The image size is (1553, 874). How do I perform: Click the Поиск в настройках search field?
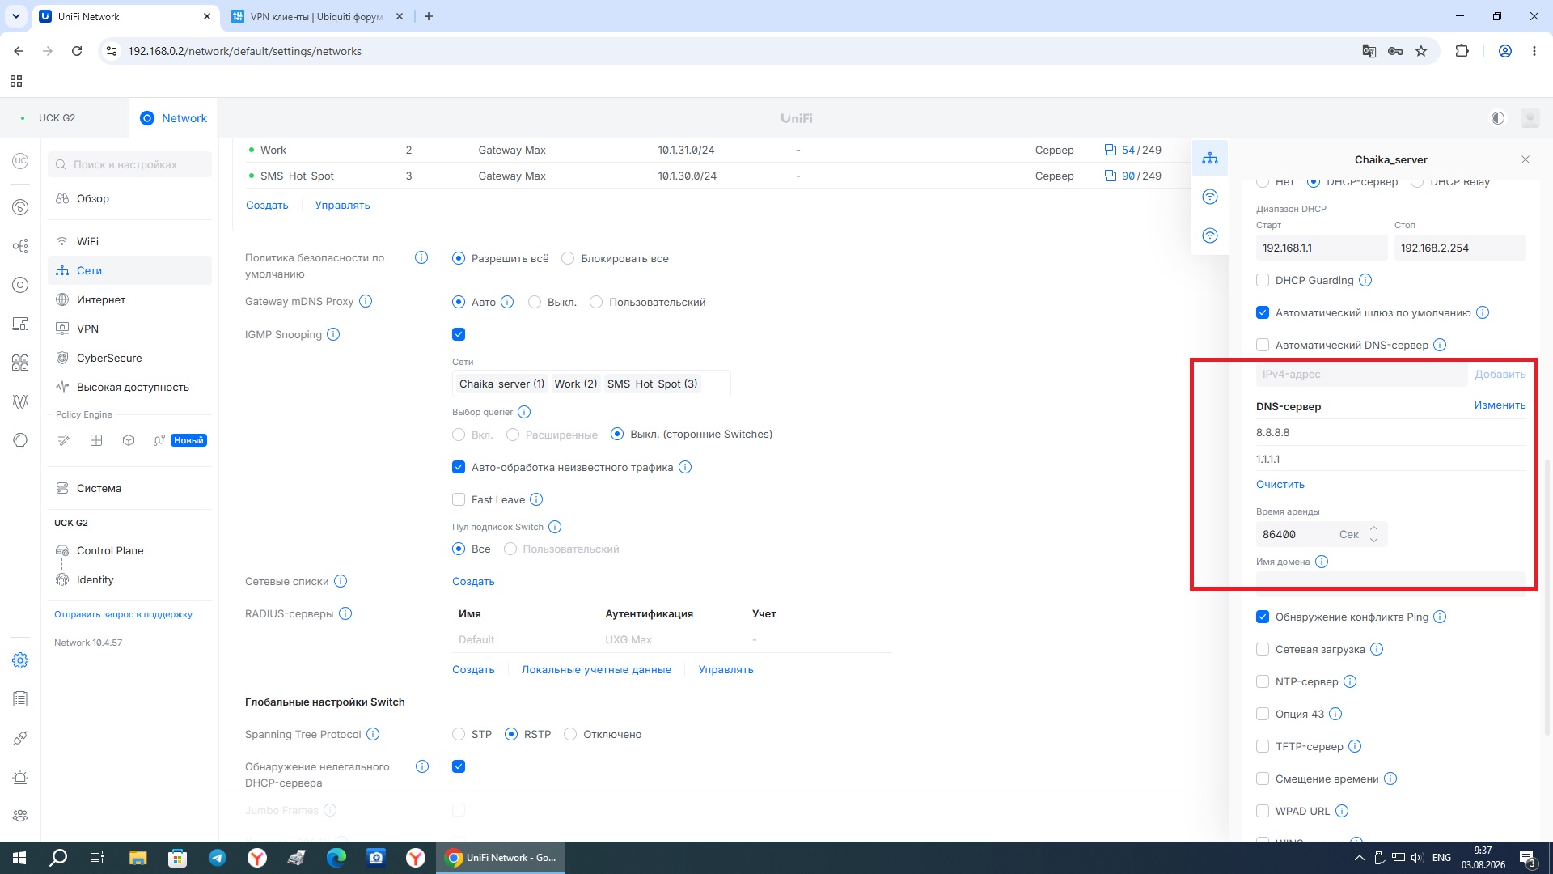point(129,164)
